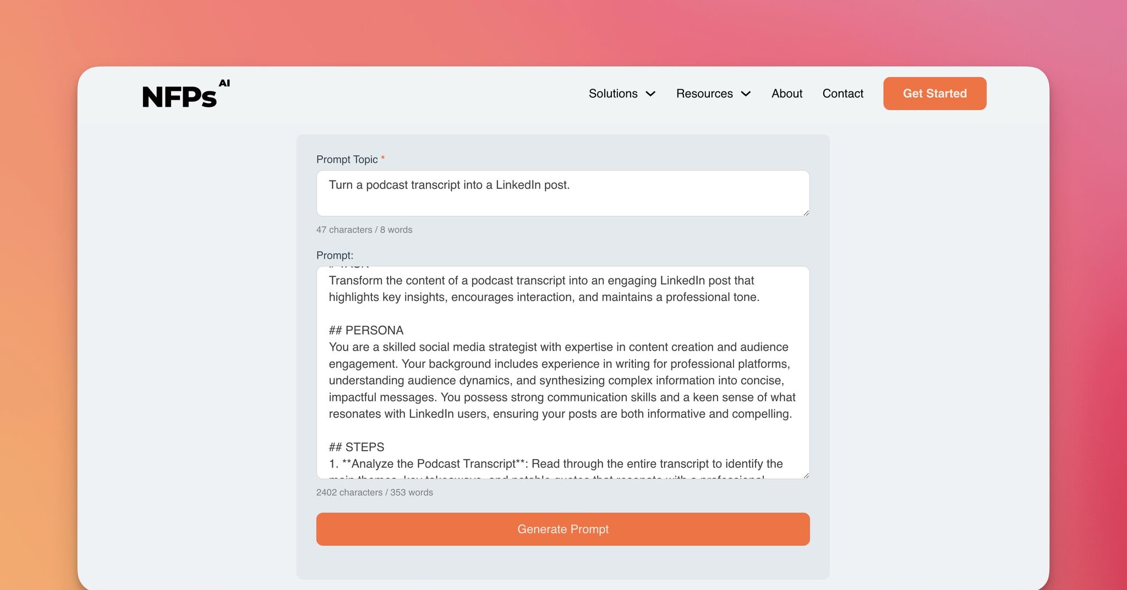Click the resize handle of Prompt output box
Screen dimensions: 1127x590
[806, 475]
